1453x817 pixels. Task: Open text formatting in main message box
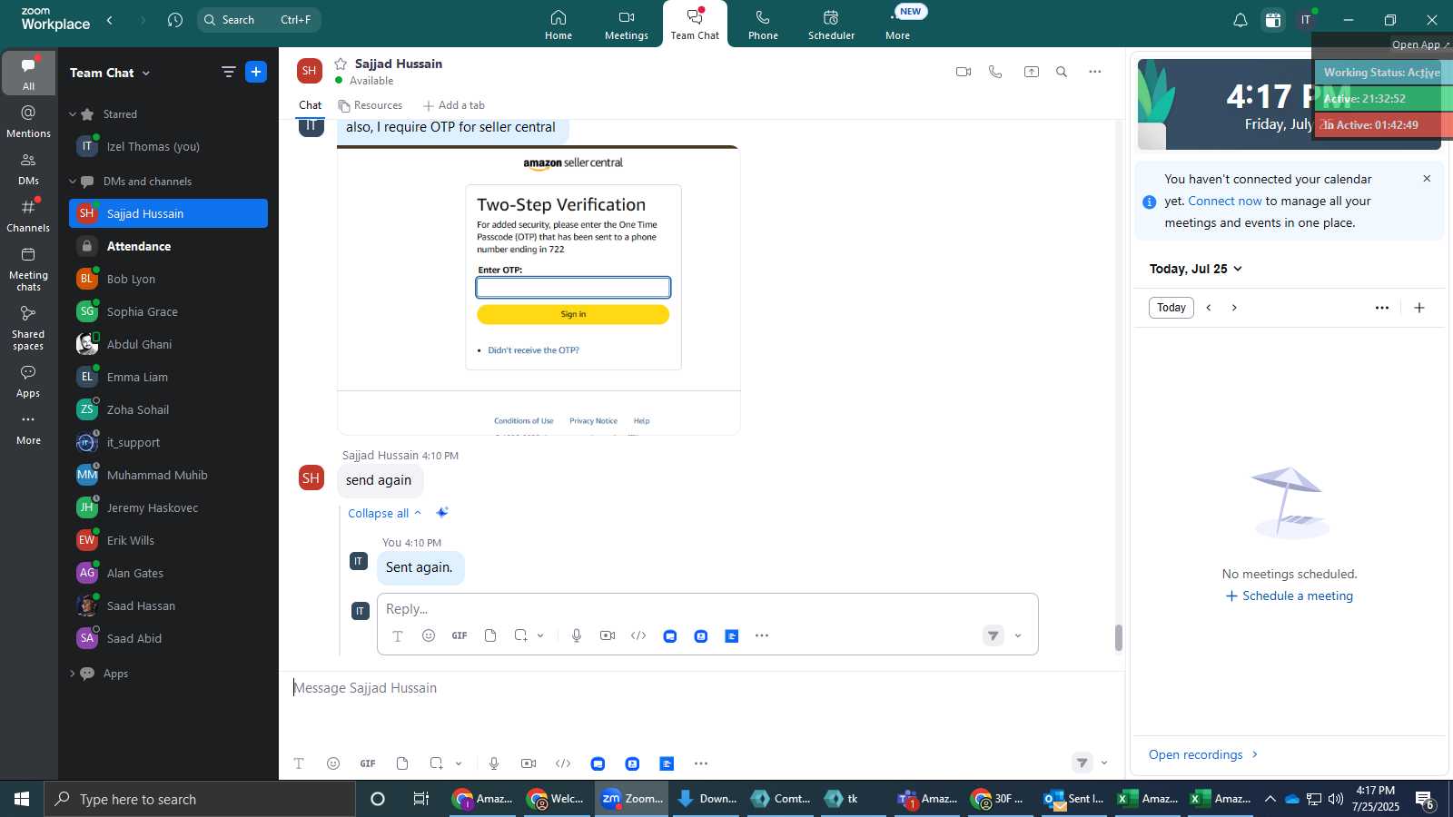299,763
